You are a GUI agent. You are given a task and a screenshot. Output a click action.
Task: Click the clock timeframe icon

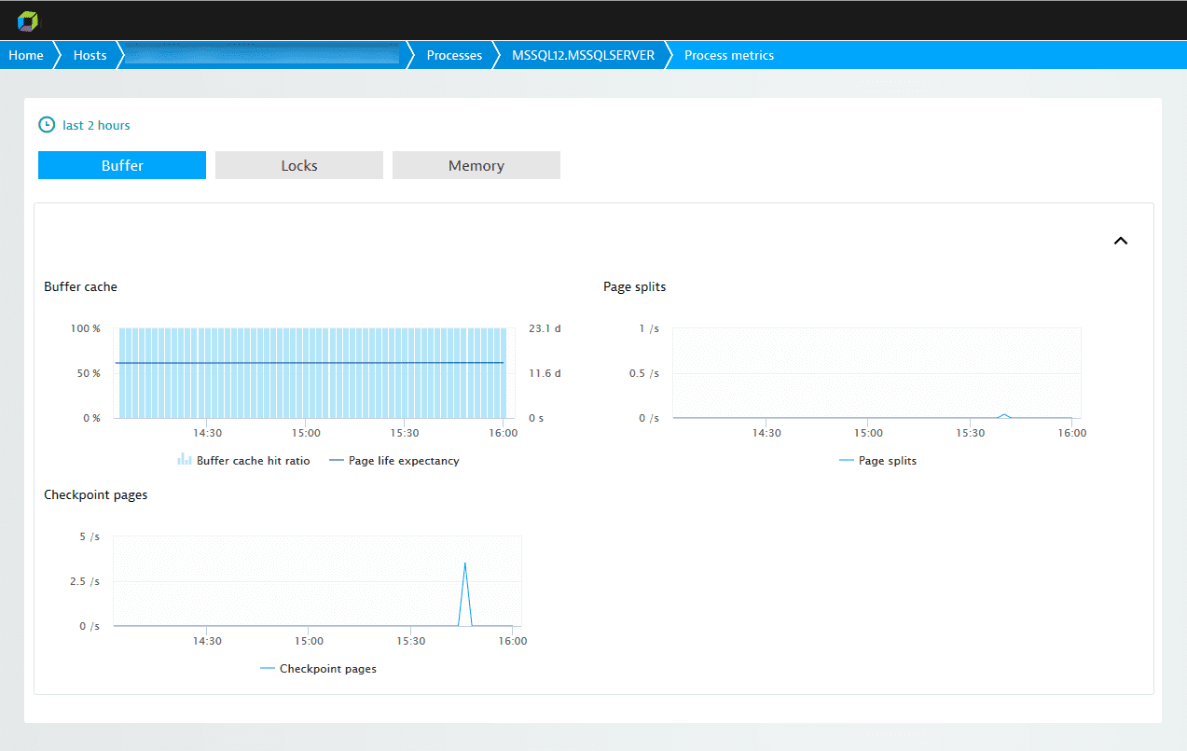46,125
